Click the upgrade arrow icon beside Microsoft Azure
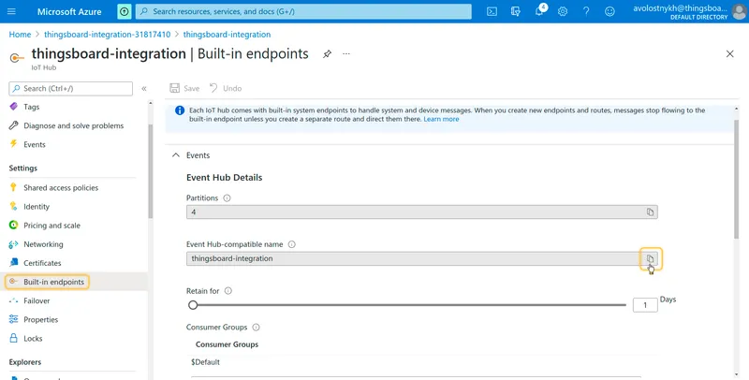 click(x=125, y=12)
